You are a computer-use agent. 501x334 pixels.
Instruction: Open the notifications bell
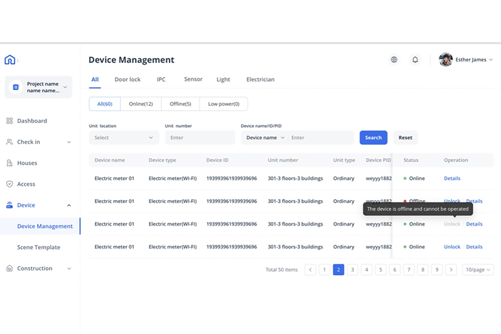click(415, 60)
